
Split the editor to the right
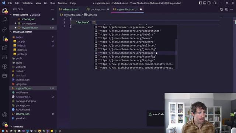[227, 9]
